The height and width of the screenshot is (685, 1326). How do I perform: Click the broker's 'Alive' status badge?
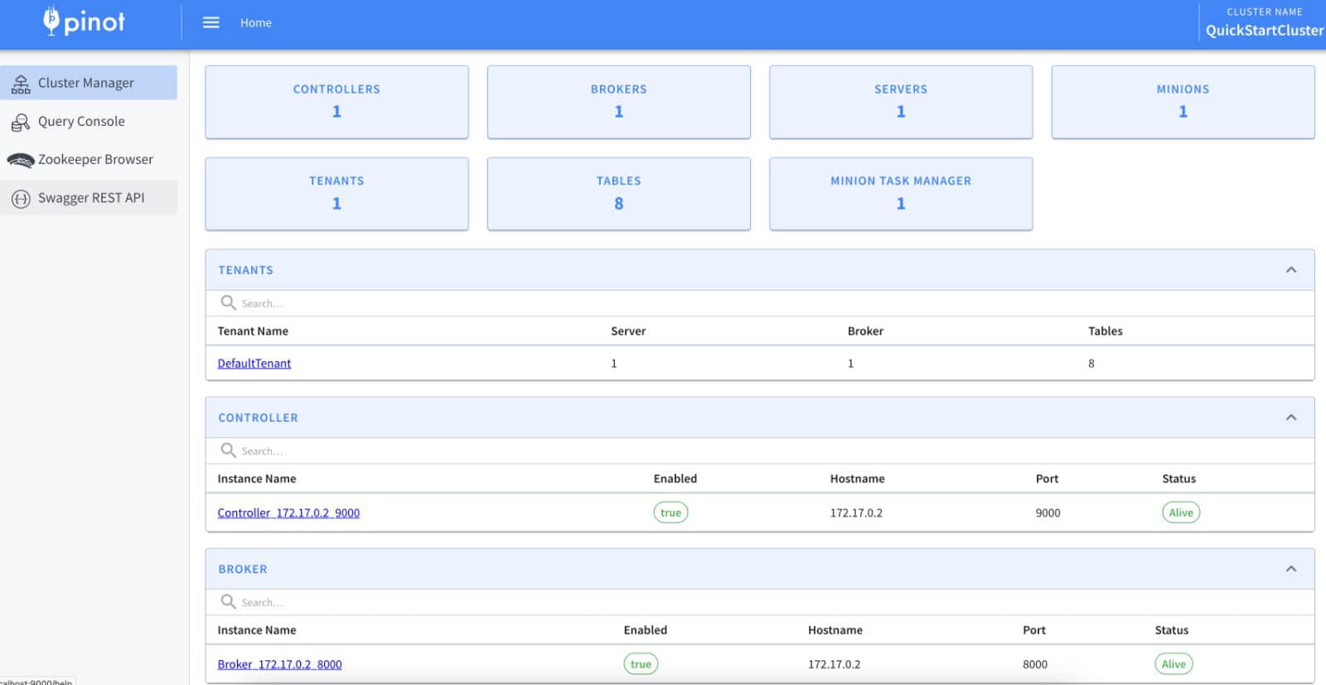(x=1174, y=664)
